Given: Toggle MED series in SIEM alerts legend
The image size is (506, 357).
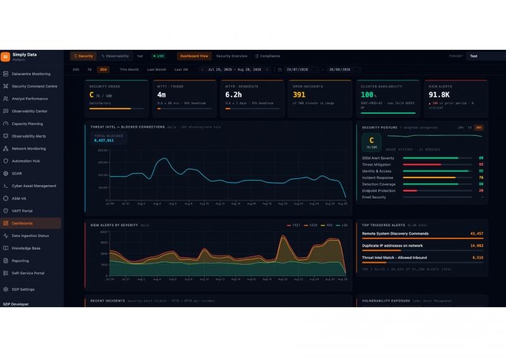Looking at the screenshot, I should point(326,226).
